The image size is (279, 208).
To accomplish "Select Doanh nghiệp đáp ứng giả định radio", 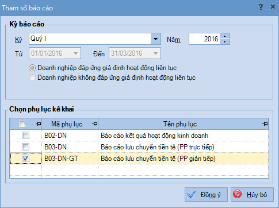I will (x=32, y=68).
